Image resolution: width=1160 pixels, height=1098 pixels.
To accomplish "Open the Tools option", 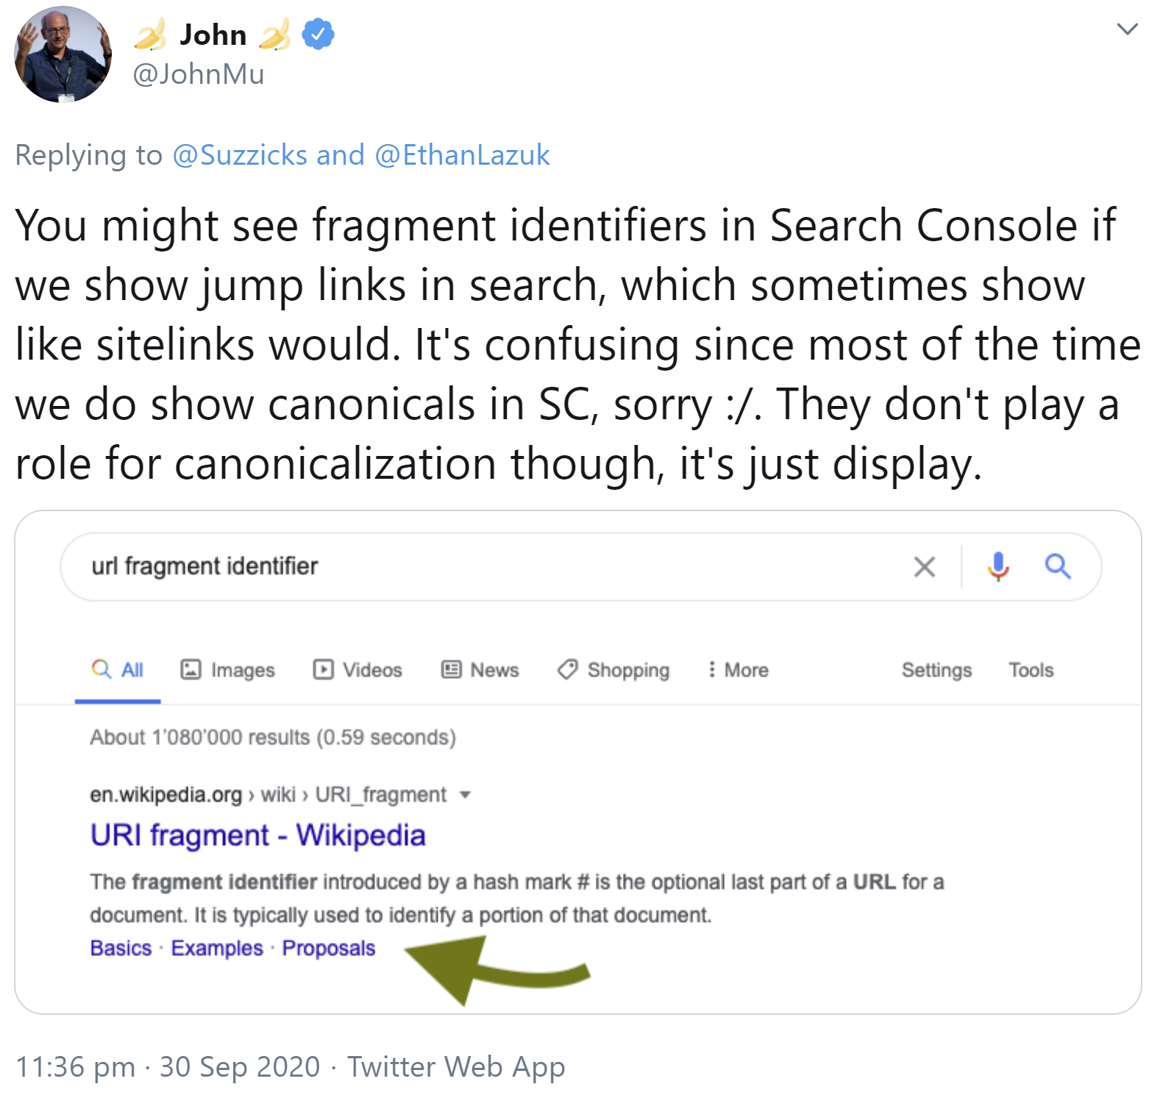I will [x=1031, y=670].
